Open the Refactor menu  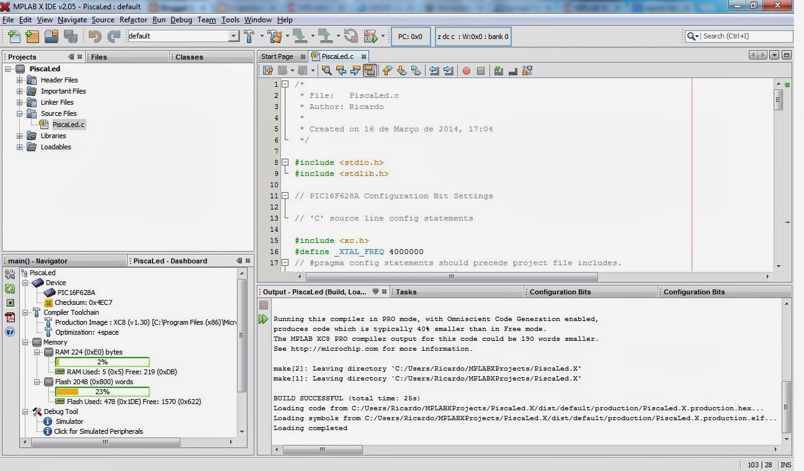click(x=133, y=20)
